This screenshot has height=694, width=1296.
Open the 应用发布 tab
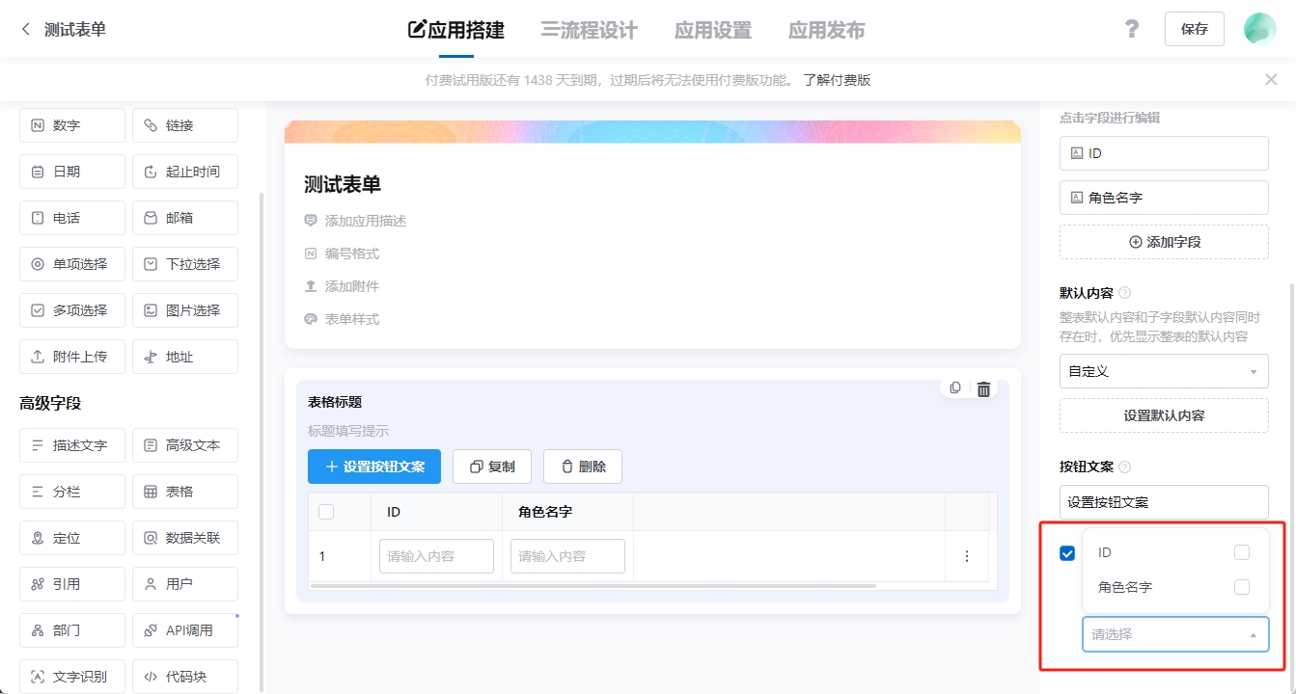tap(826, 30)
